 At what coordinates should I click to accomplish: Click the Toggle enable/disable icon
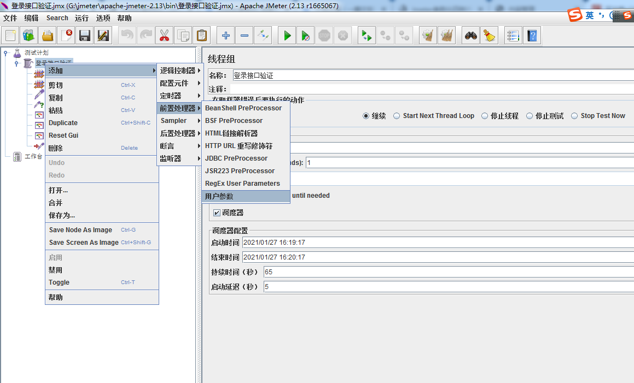tap(263, 36)
